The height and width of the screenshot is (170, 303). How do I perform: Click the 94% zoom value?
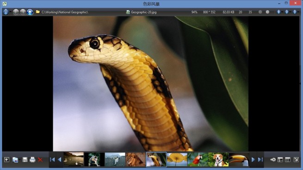coord(194,12)
